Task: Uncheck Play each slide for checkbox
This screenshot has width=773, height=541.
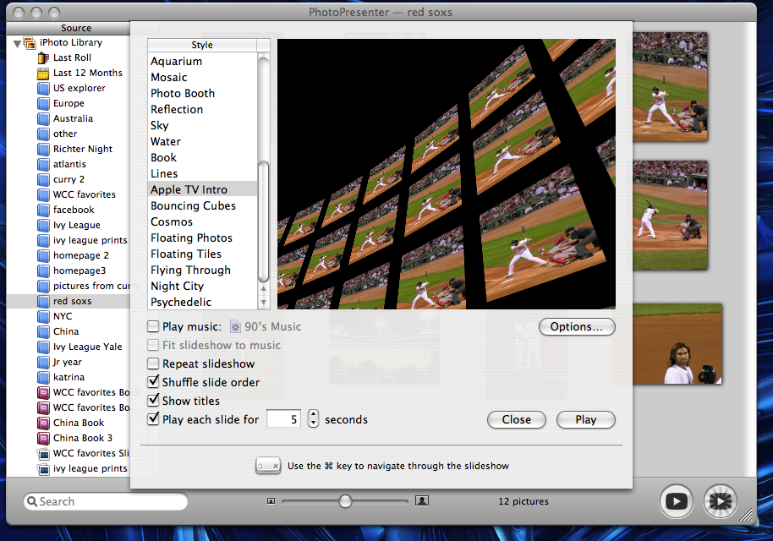Action: (x=153, y=418)
